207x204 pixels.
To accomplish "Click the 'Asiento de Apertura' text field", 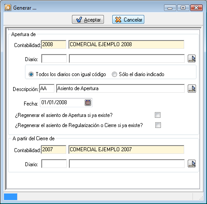I will [120, 88].
